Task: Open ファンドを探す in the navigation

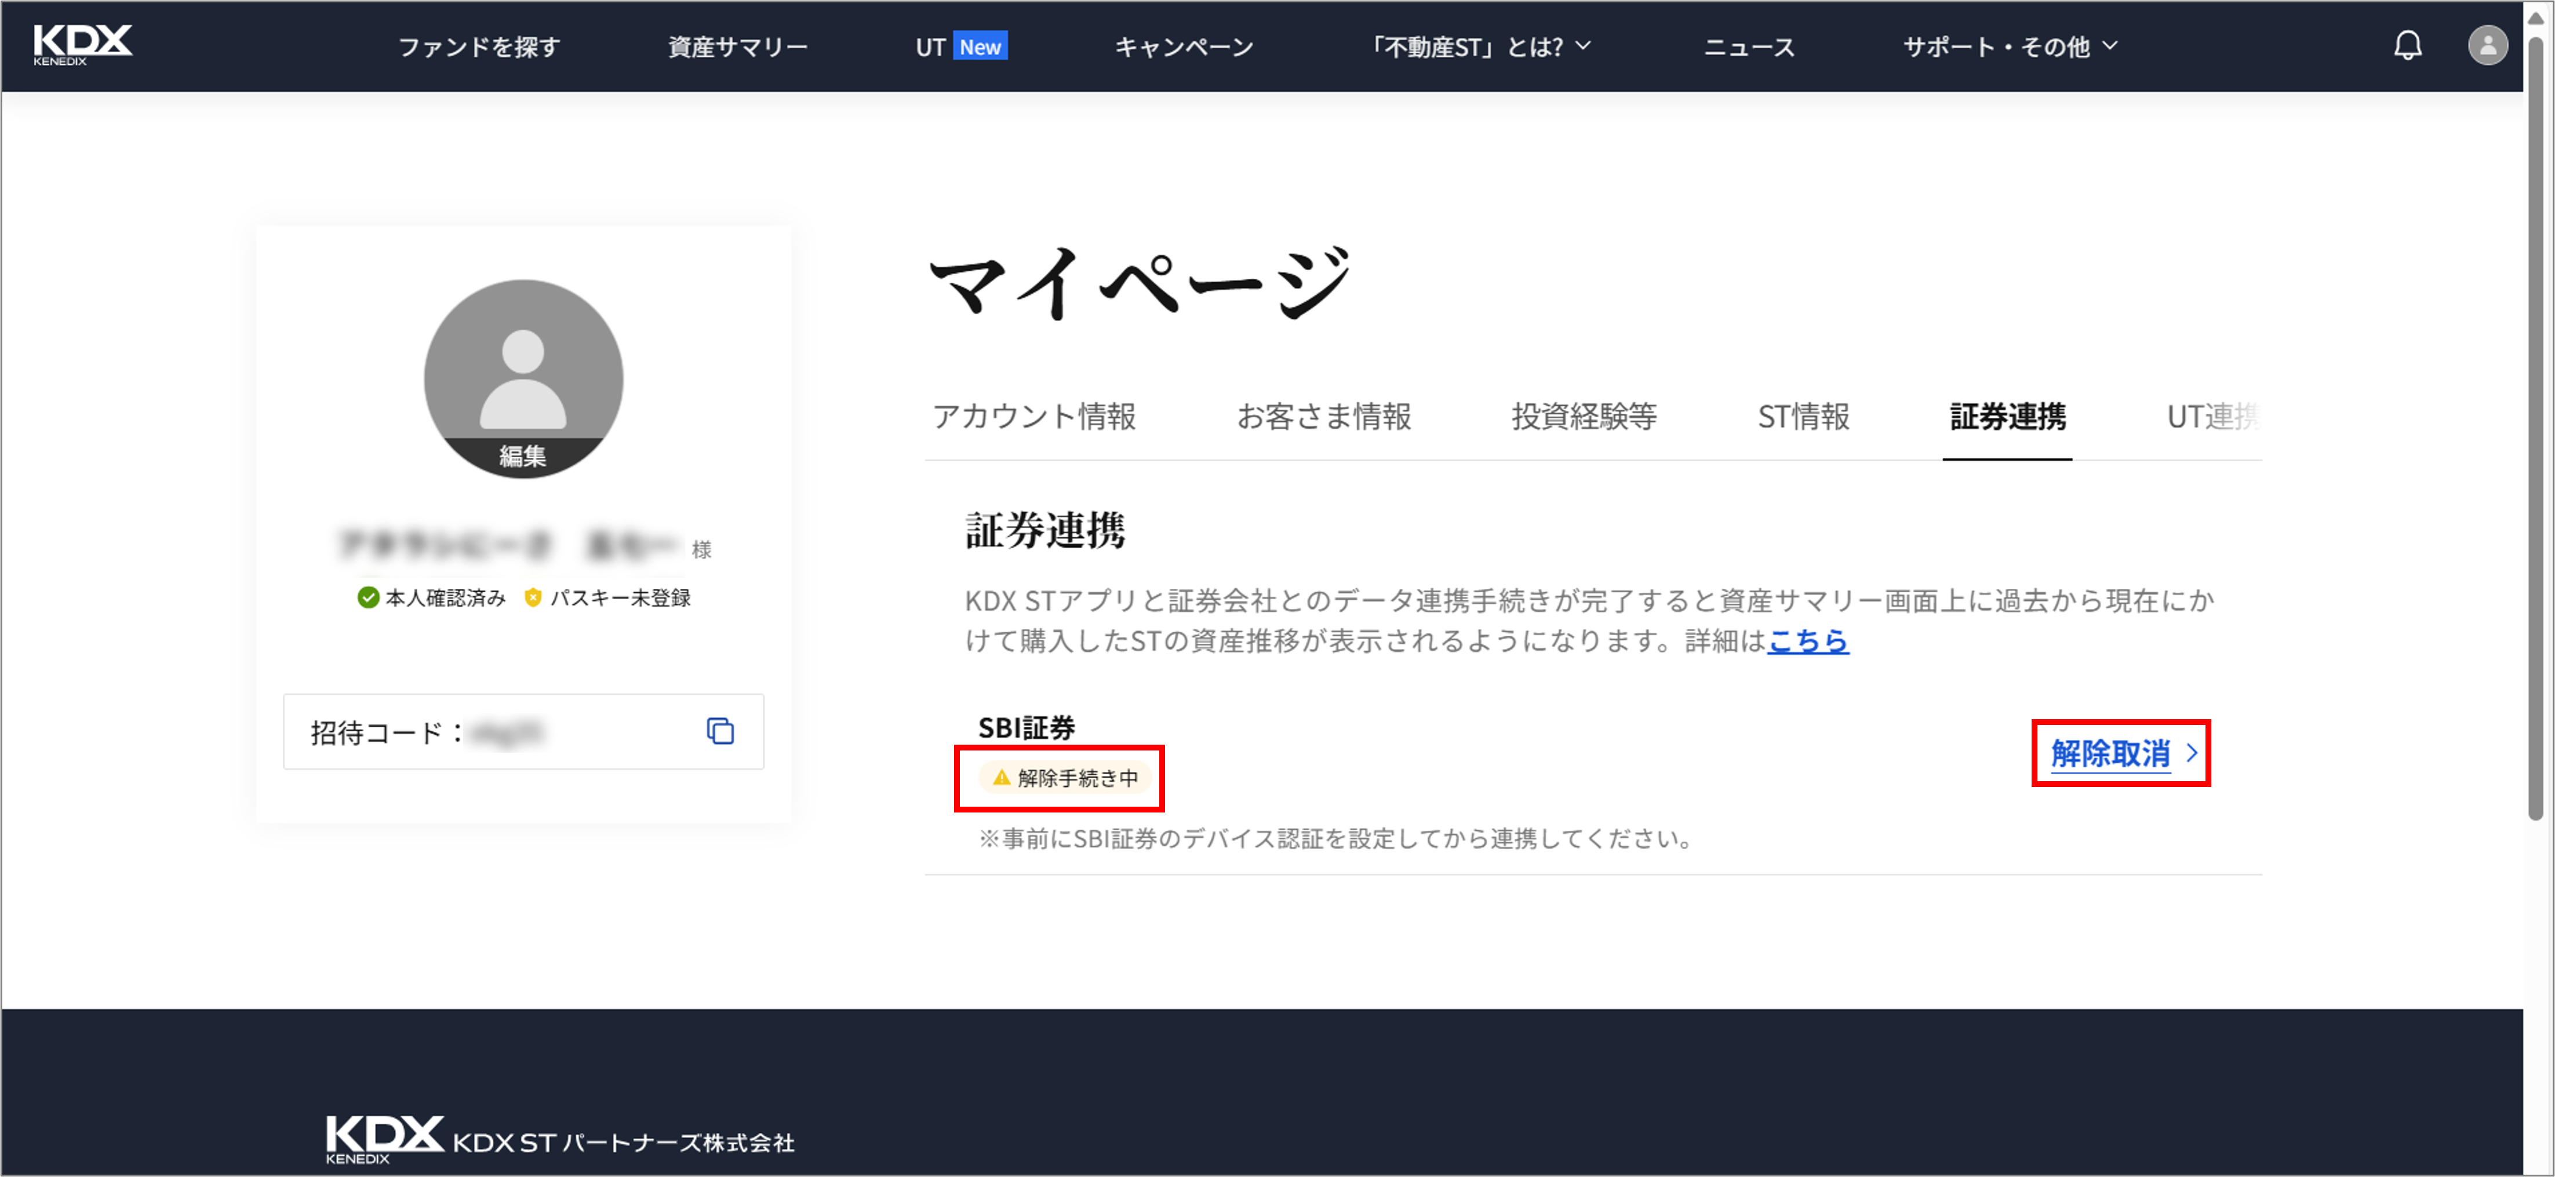Action: coord(479,46)
